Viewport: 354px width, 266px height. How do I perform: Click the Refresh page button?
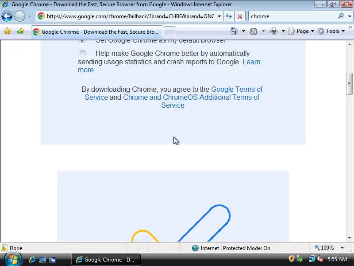[229, 16]
